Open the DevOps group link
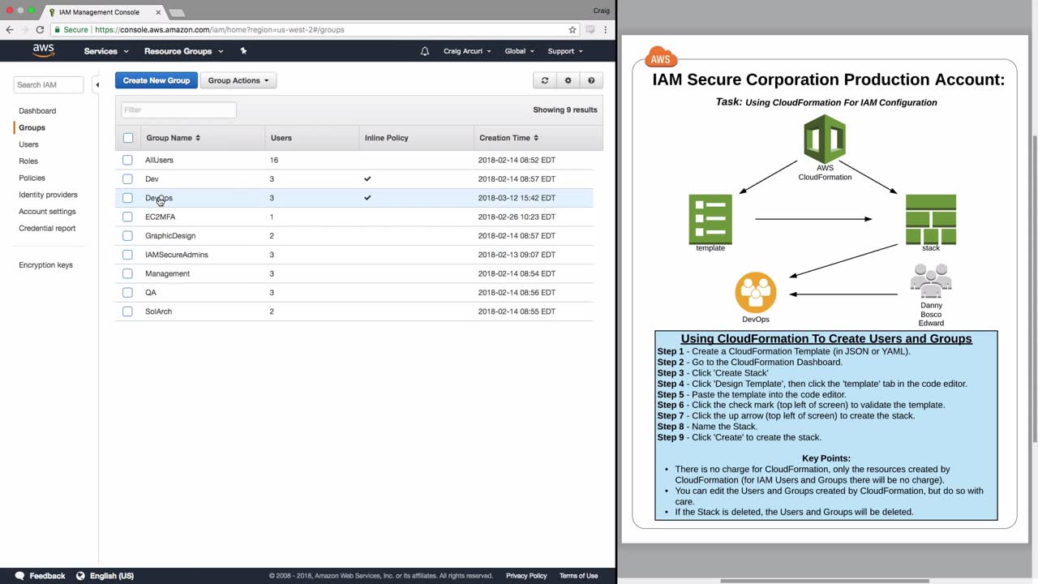The image size is (1038, 584). point(159,198)
